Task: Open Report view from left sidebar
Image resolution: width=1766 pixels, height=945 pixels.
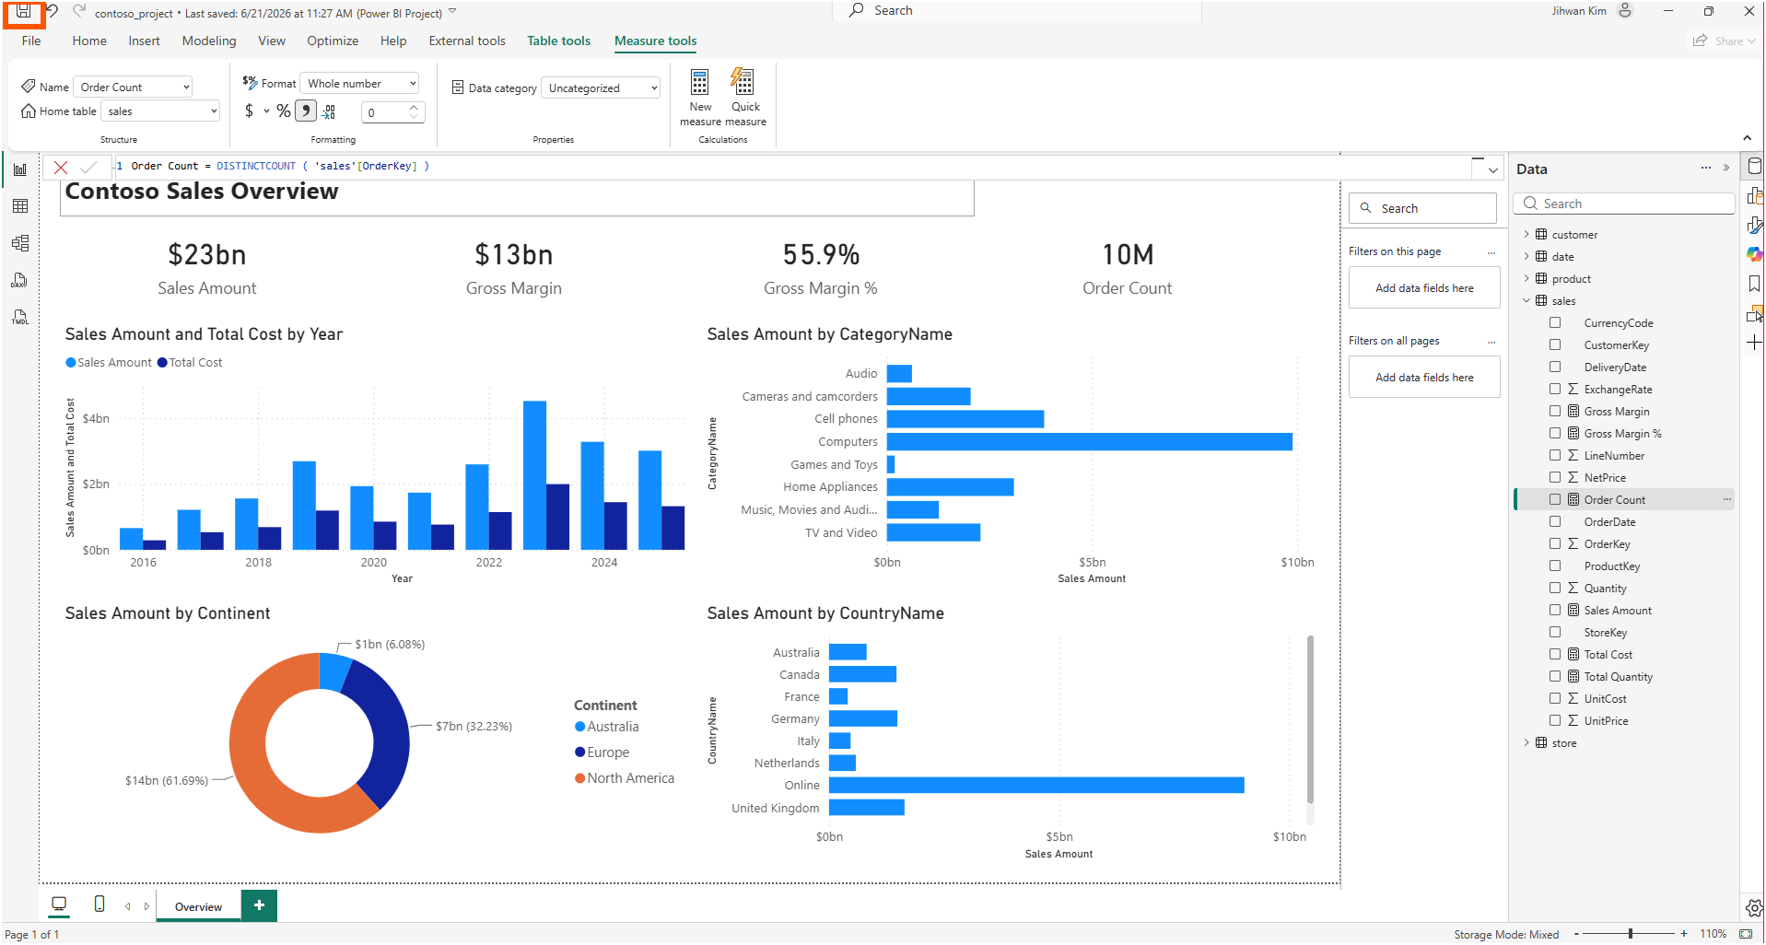Action: coord(20,169)
